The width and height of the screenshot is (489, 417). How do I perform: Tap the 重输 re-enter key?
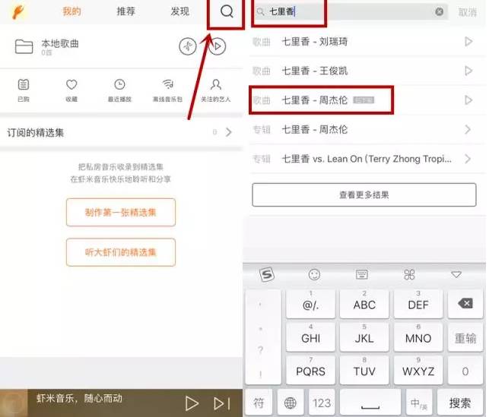(465, 337)
